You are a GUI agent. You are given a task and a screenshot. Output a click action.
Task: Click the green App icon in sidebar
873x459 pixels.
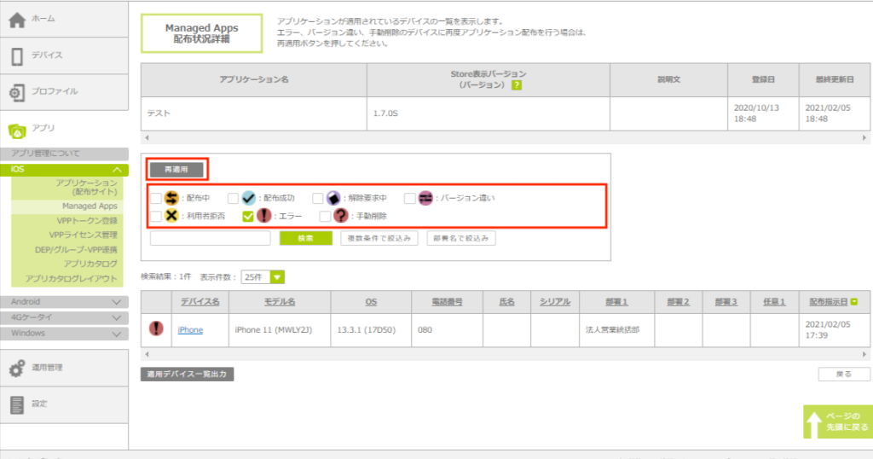[x=17, y=130]
